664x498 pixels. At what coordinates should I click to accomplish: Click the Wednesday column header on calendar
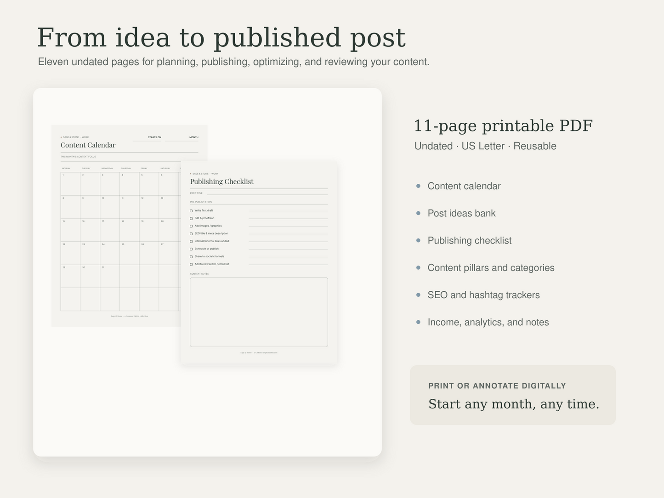(x=107, y=168)
